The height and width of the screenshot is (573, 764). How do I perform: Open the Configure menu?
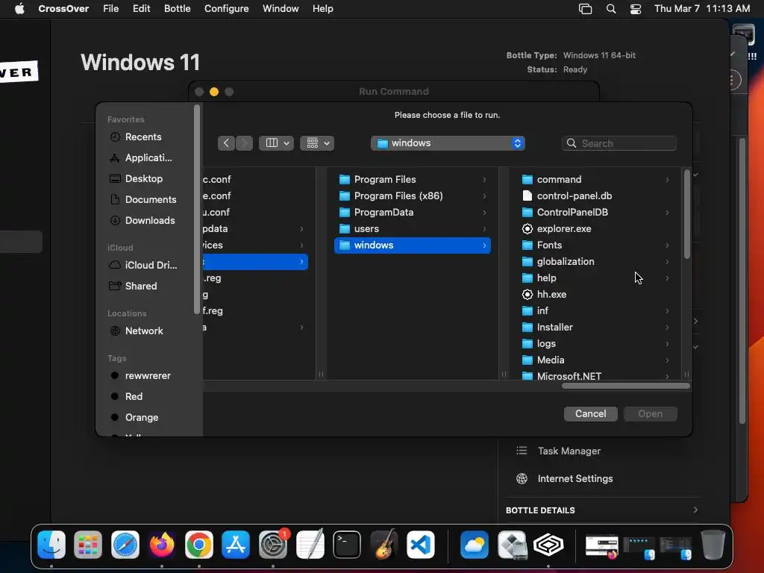(x=226, y=9)
